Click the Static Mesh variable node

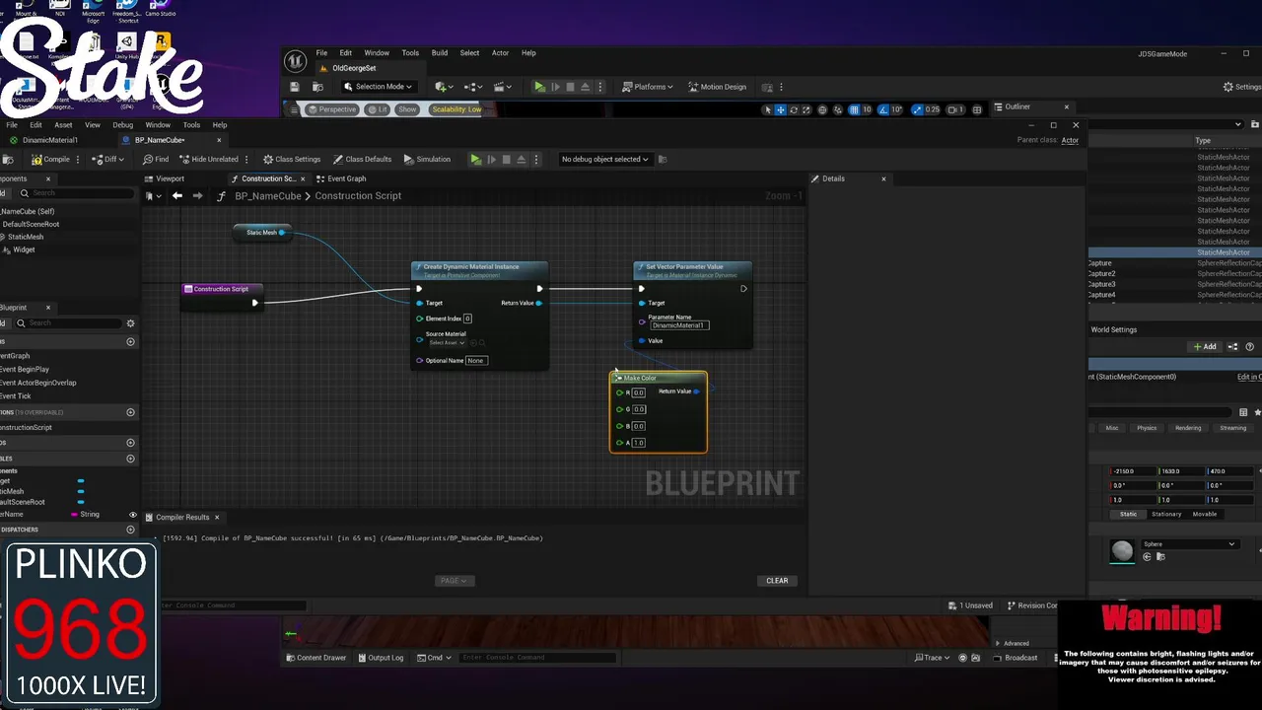tap(261, 233)
